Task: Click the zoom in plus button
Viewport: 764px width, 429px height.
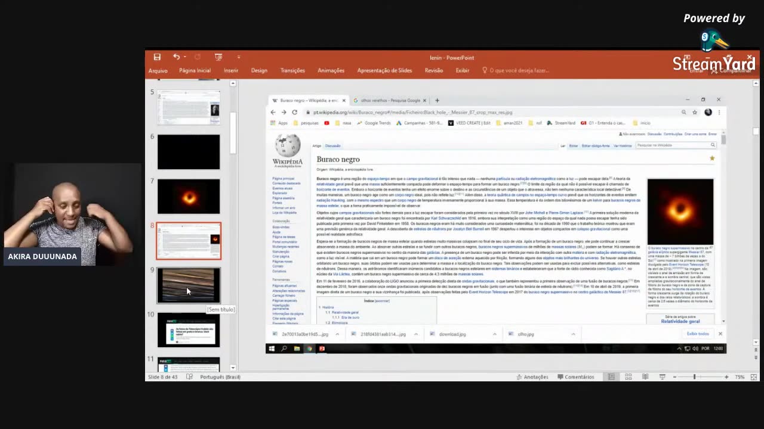Action: click(x=726, y=377)
